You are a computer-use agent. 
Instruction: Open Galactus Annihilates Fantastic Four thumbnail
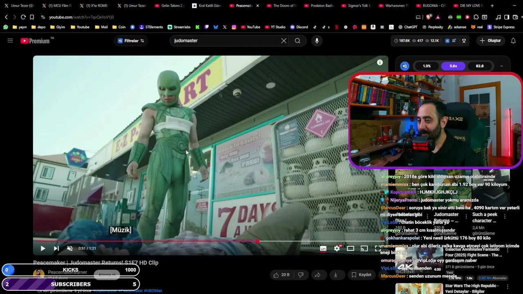419,261
